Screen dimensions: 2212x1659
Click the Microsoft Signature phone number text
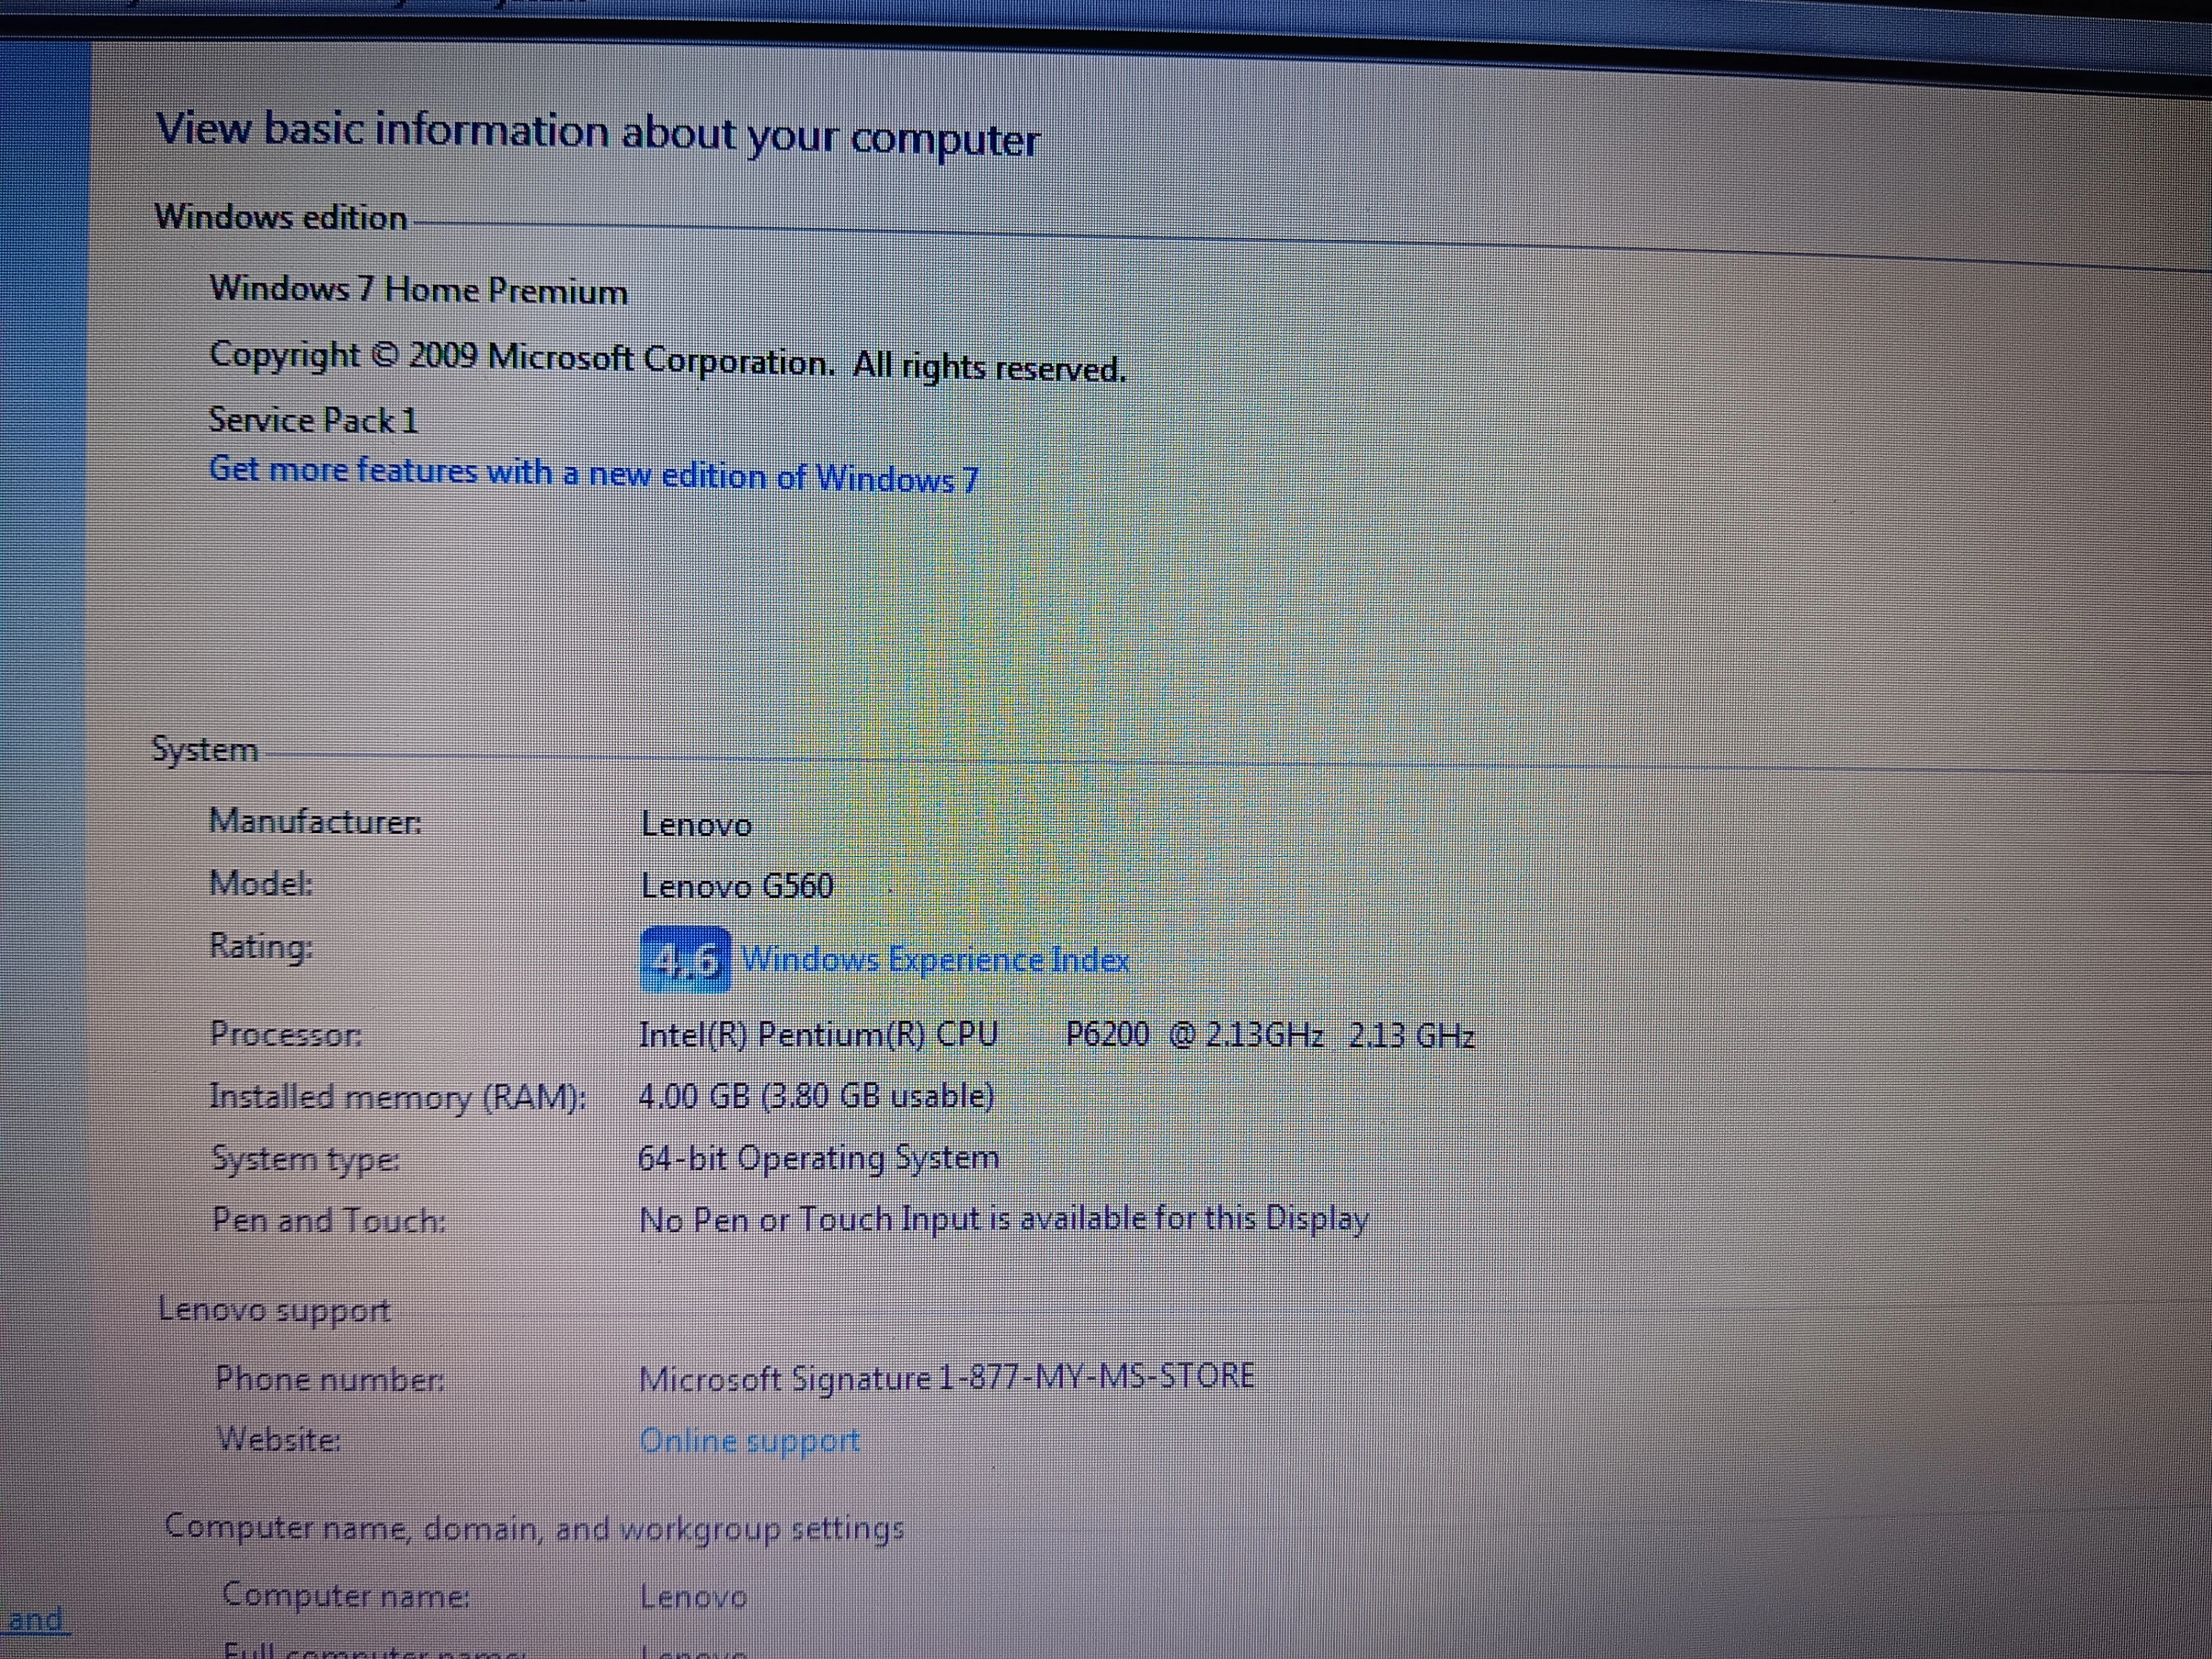(x=945, y=1377)
